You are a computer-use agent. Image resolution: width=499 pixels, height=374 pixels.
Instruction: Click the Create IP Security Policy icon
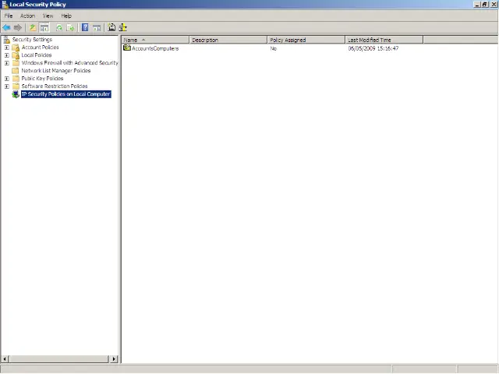click(111, 27)
